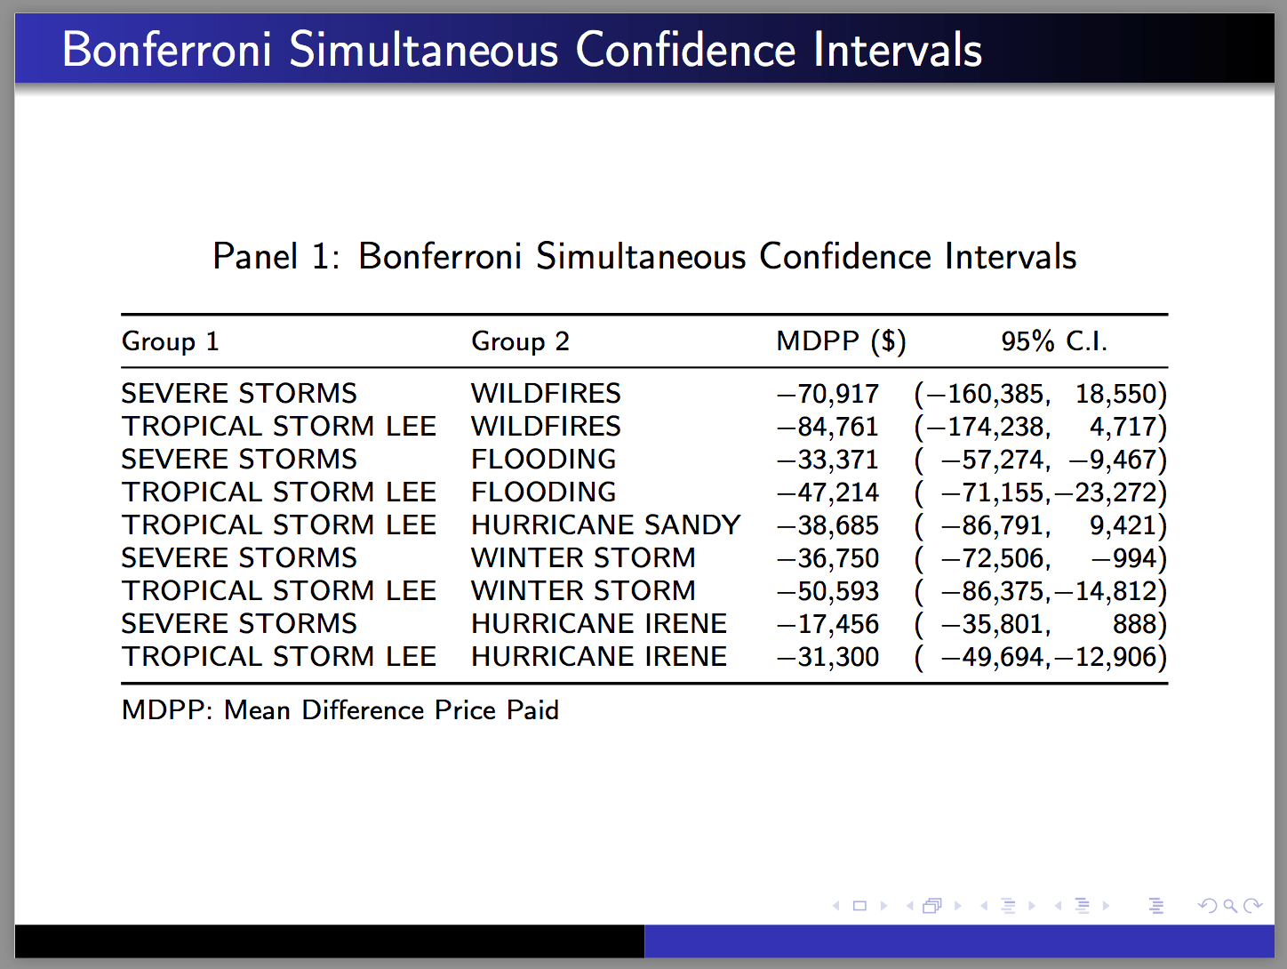Click next section arrow in navigation bar
This screenshot has height=969, width=1287.
1106,906
